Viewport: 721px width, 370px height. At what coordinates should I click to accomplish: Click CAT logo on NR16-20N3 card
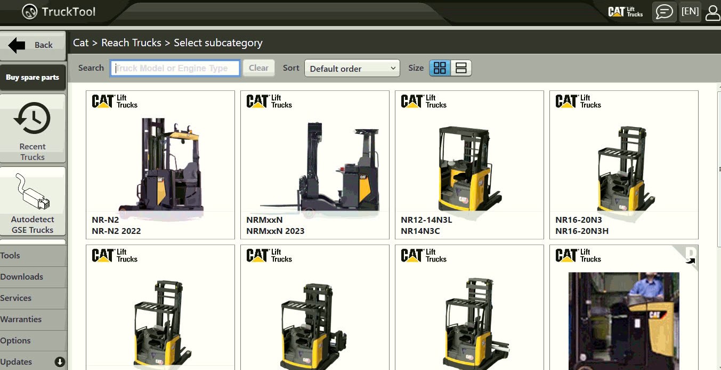[578, 101]
